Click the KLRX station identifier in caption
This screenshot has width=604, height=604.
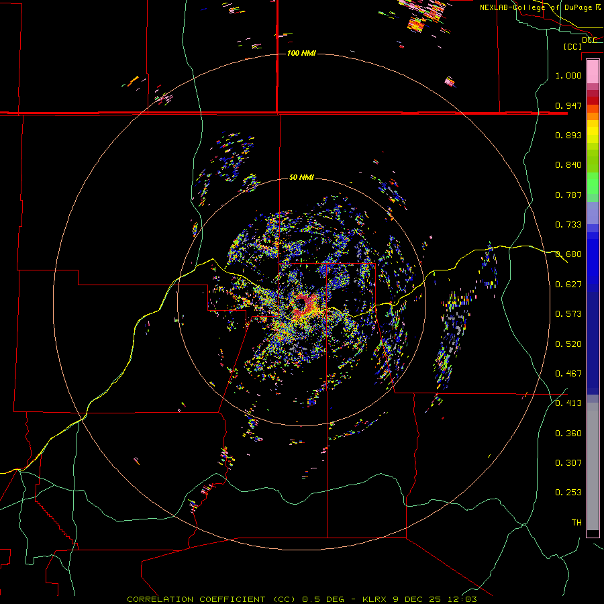coord(375,599)
